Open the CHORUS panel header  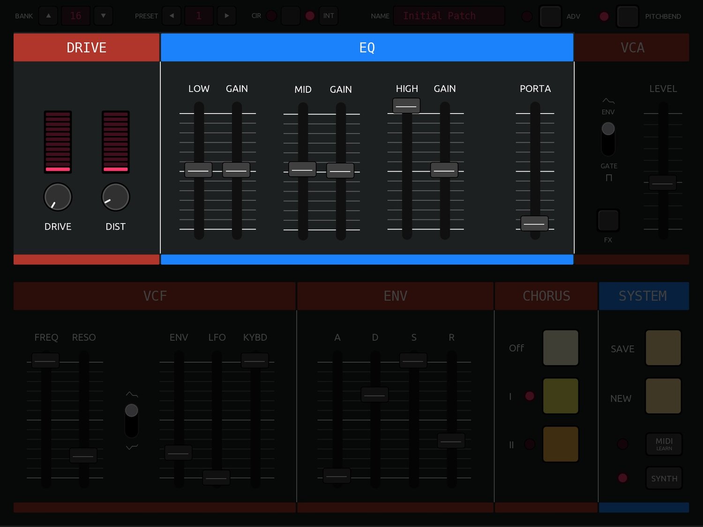pyautogui.click(x=546, y=296)
